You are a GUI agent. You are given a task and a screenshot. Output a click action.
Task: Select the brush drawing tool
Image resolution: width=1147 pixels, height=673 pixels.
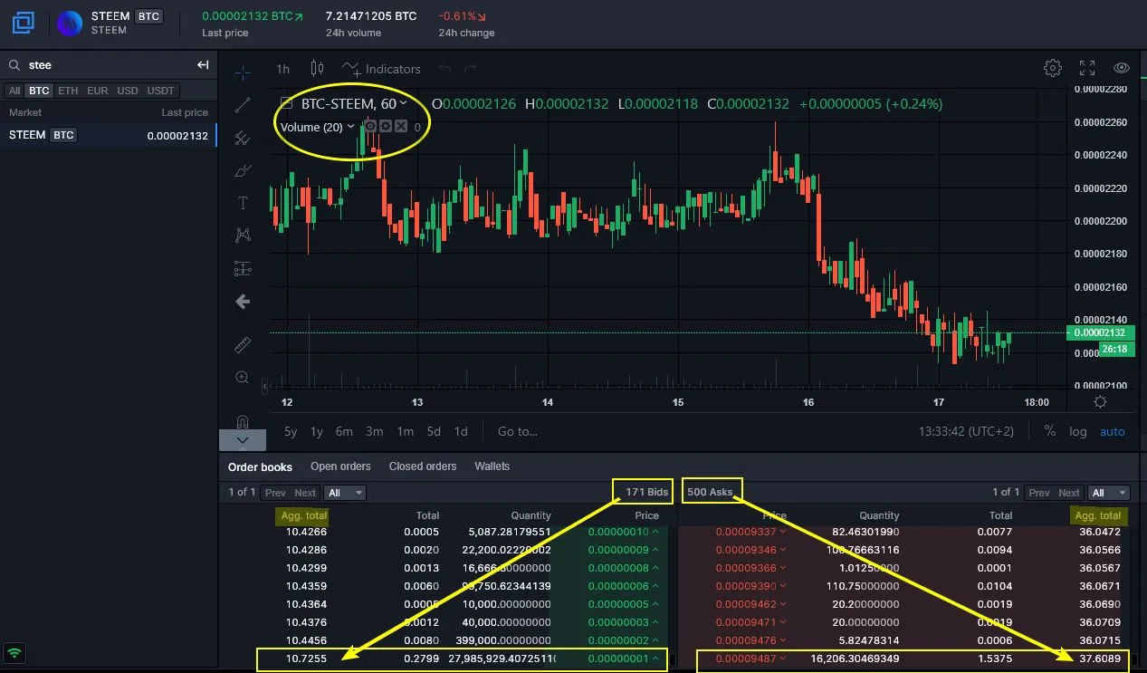point(243,170)
